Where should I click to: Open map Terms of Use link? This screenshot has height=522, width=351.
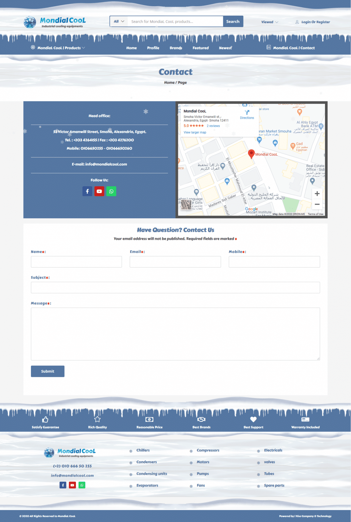tap(315, 214)
